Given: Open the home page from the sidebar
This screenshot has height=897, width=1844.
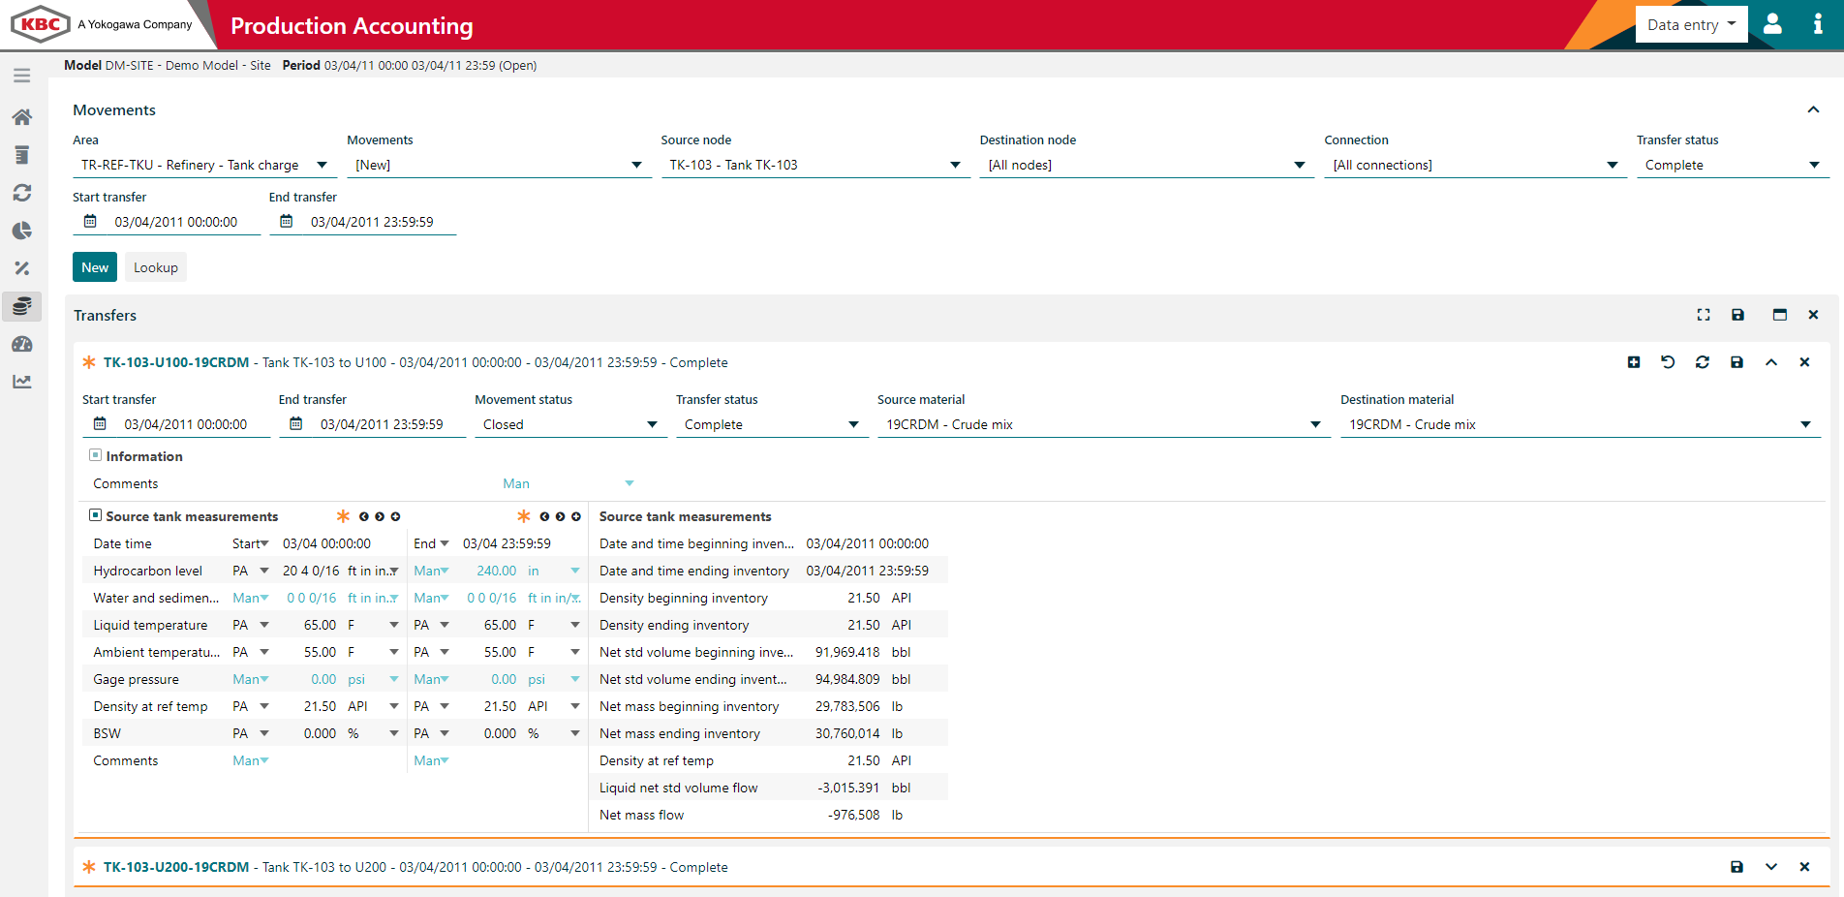Looking at the screenshot, I should [x=21, y=116].
